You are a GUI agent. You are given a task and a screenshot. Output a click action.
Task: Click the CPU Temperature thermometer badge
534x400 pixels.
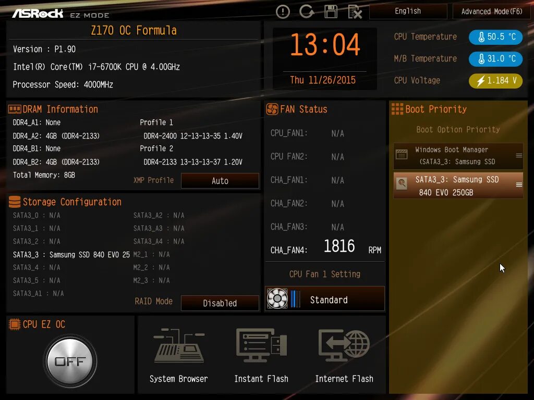(x=495, y=37)
